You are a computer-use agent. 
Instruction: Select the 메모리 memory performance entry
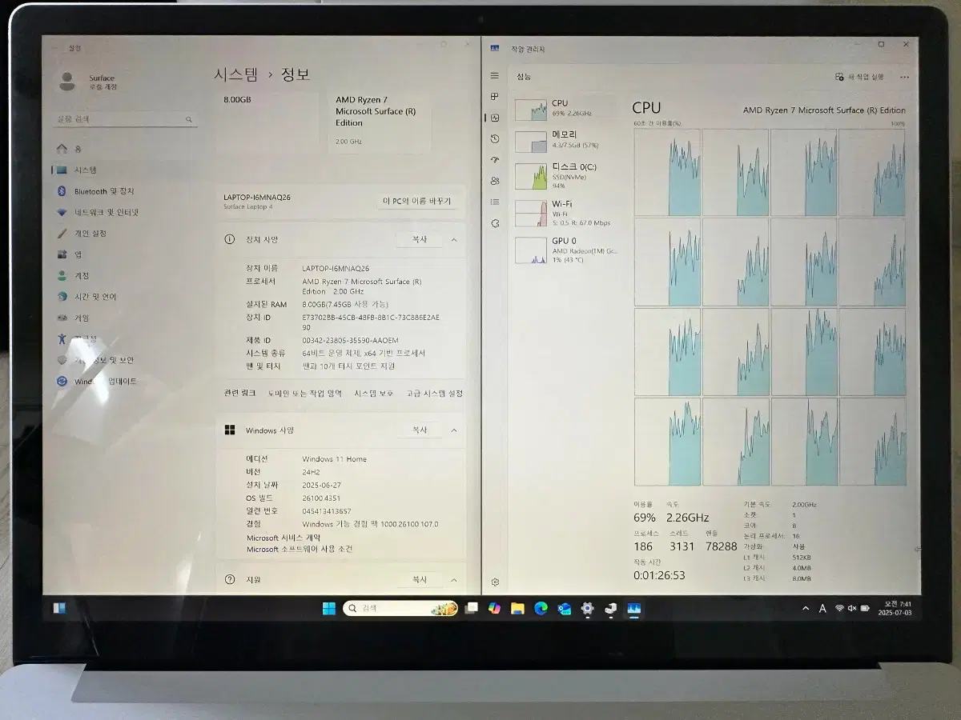[x=565, y=140]
